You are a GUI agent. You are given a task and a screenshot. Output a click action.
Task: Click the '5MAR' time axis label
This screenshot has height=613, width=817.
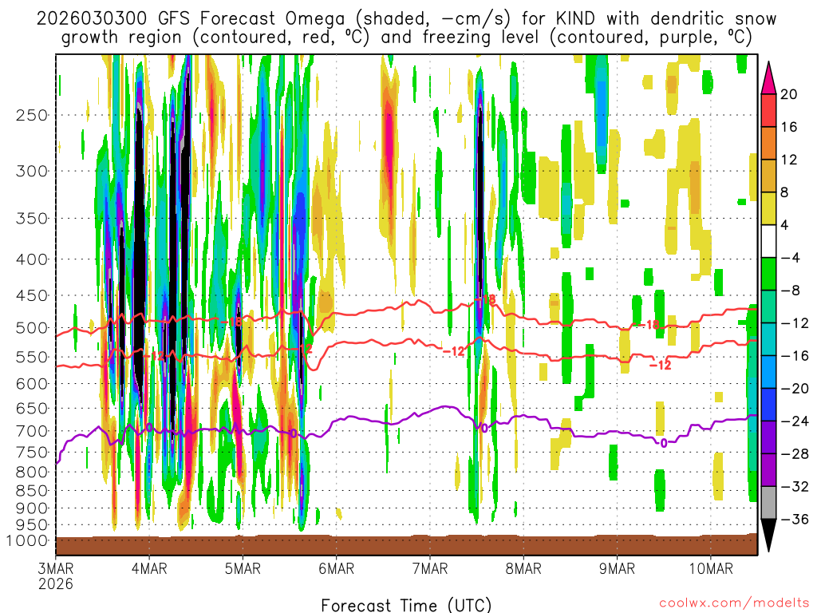pos(243,568)
